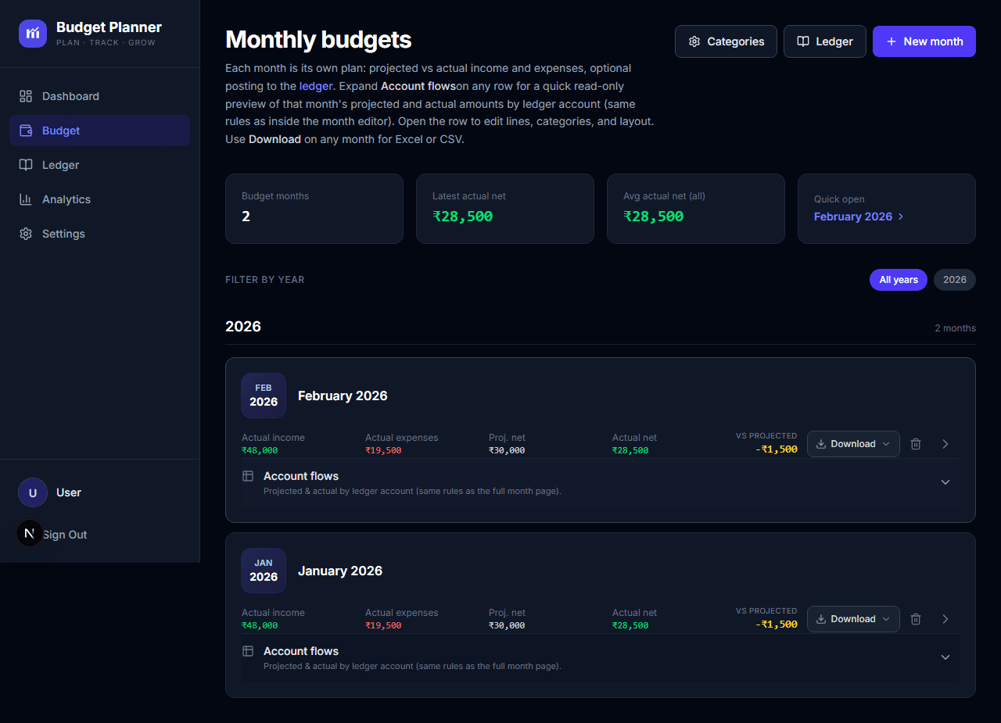Click February's ₹19,500 actual expenses value
Image resolution: width=1001 pixels, height=723 pixels.
pos(383,450)
